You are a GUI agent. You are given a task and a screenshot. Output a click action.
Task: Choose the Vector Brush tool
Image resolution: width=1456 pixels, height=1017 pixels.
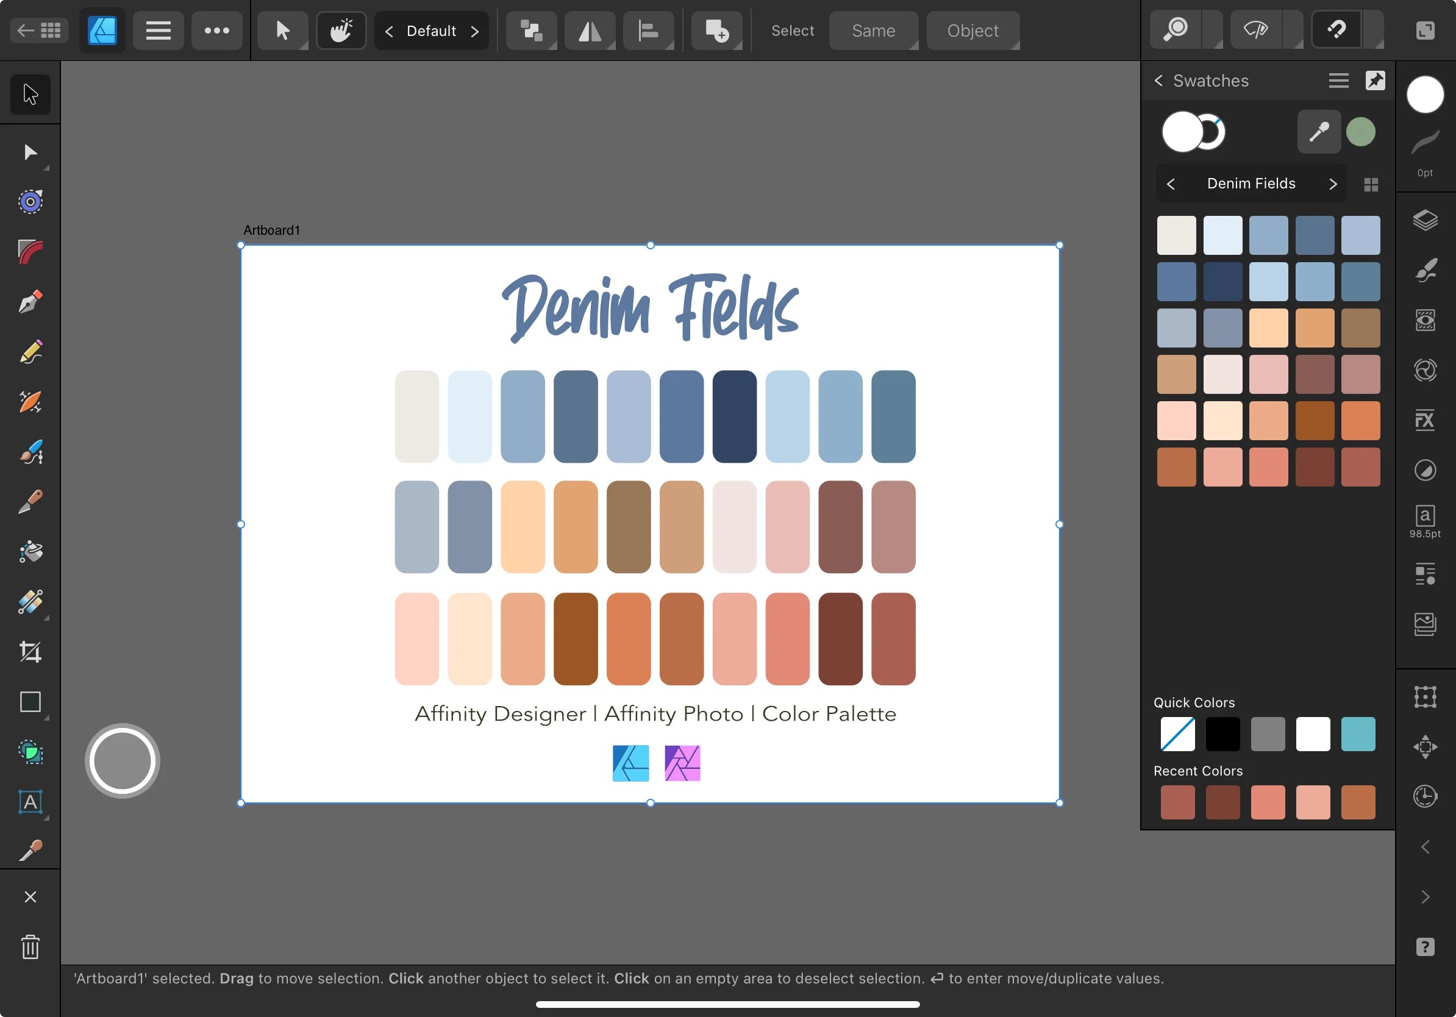[x=30, y=452]
